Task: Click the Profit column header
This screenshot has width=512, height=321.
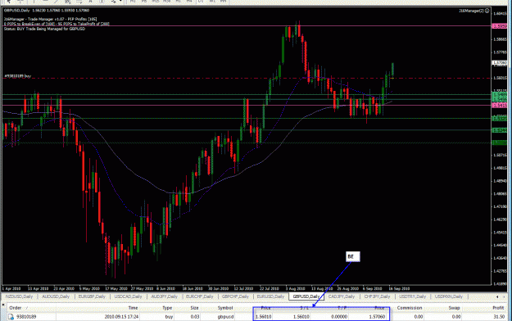Action: pyautogui.click(x=498, y=308)
